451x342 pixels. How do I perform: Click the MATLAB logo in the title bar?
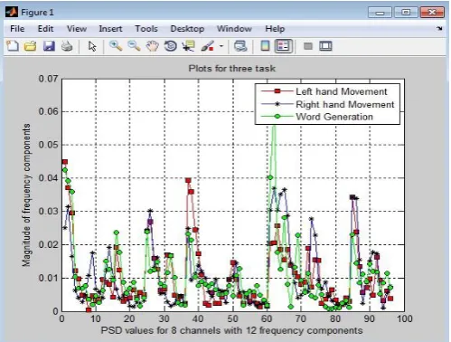pos(12,12)
